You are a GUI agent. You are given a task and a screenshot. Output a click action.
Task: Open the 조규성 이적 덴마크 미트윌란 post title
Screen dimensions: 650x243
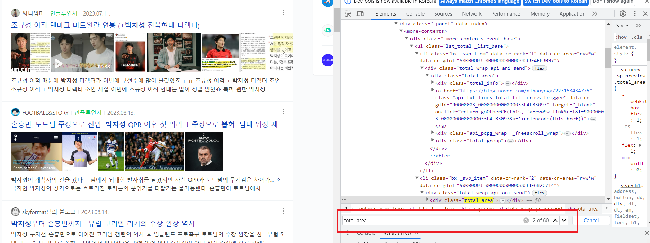tap(105, 25)
